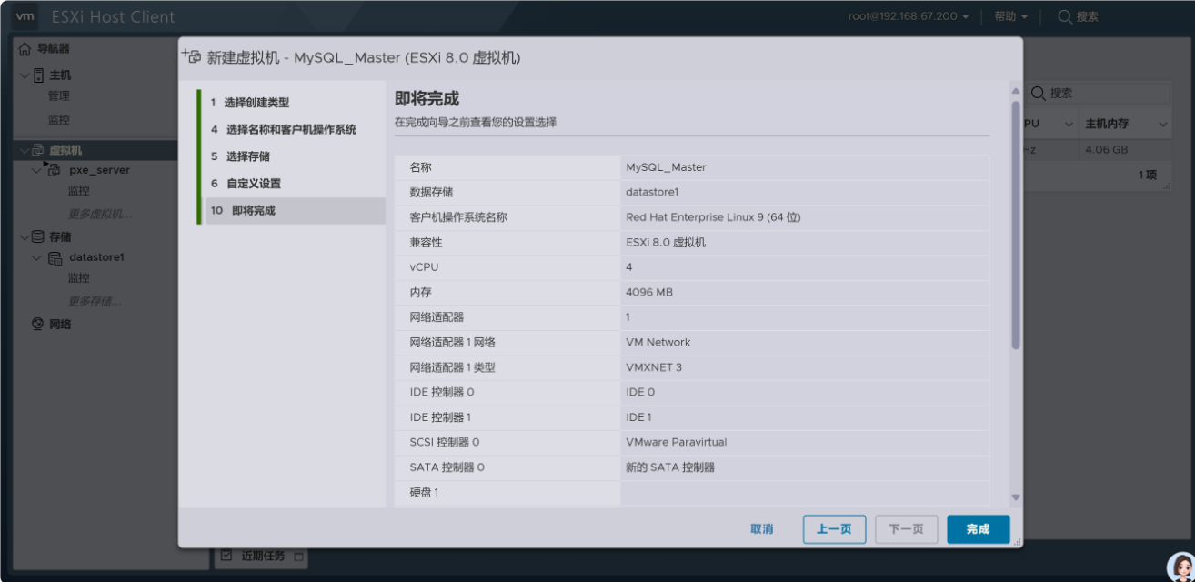Collapse the Storage tree node
This screenshot has width=1195, height=582.
pyautogui.click(x=25, y=237)
